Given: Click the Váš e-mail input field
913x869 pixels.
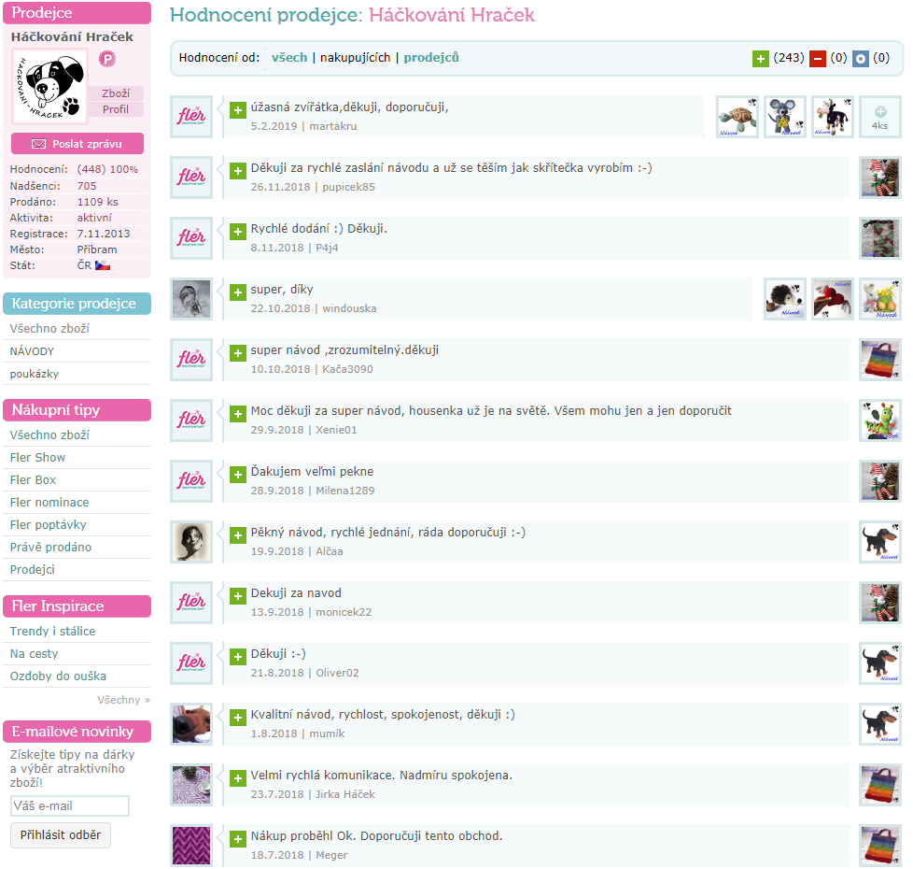Looking at the screenshot, I should point(70,805).
